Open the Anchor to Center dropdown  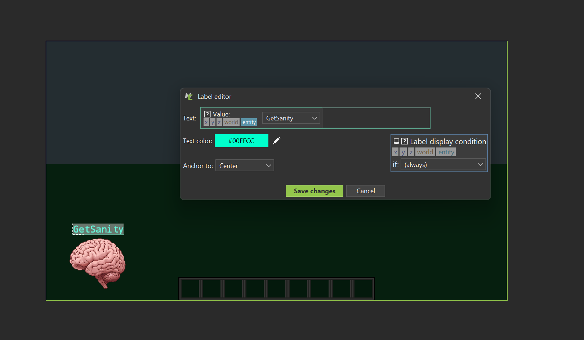[245, 166]
